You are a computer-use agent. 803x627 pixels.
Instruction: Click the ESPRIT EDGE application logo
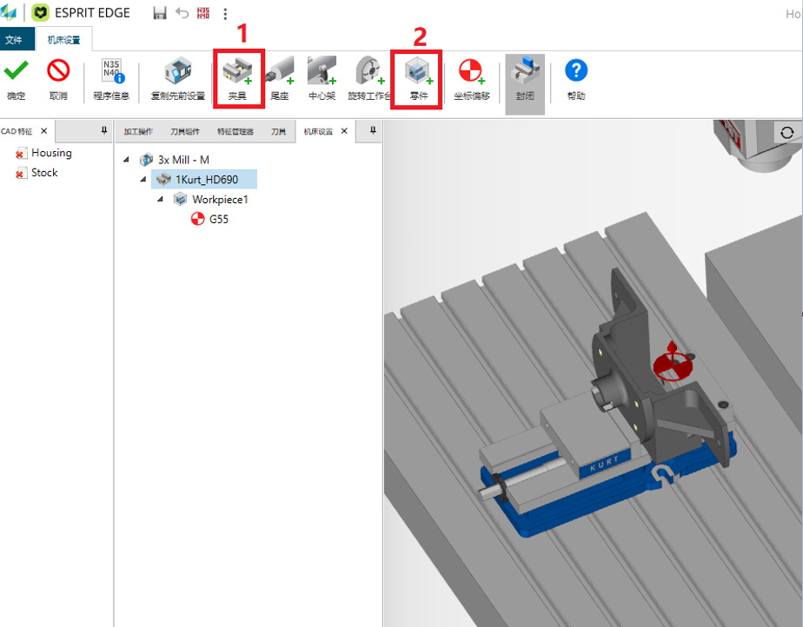click(41, 13)
